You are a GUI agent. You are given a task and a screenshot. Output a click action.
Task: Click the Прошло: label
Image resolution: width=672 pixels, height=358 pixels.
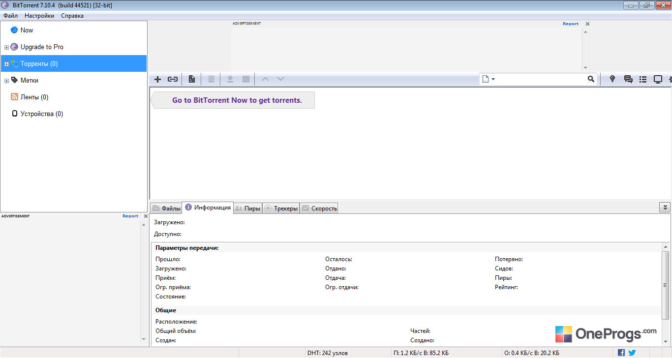168,259
